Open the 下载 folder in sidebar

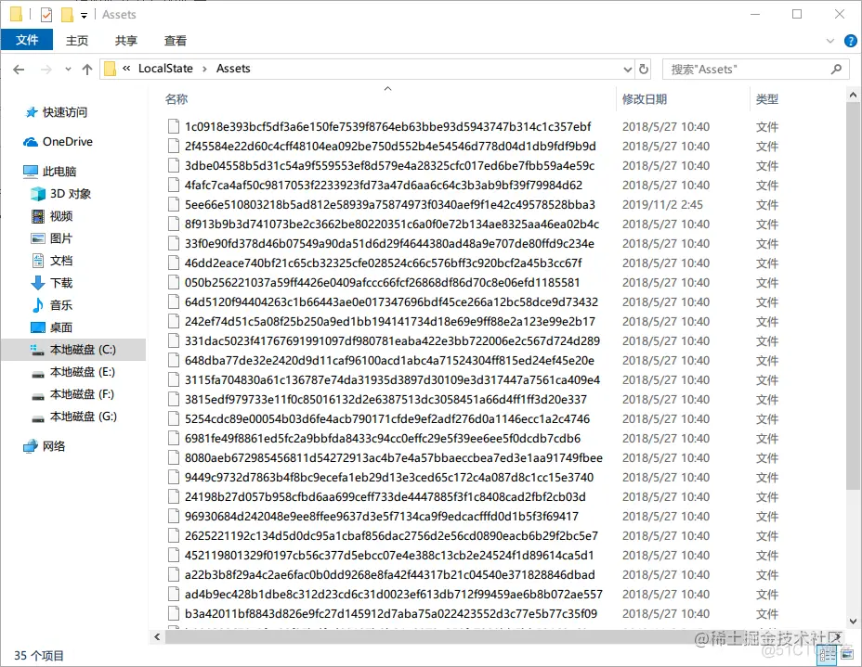[x=51, y=283]
